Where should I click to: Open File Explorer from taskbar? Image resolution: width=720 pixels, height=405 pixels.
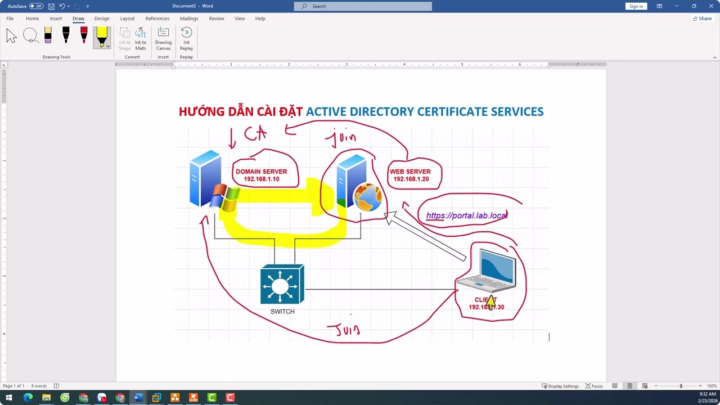[x=46, y=398]
